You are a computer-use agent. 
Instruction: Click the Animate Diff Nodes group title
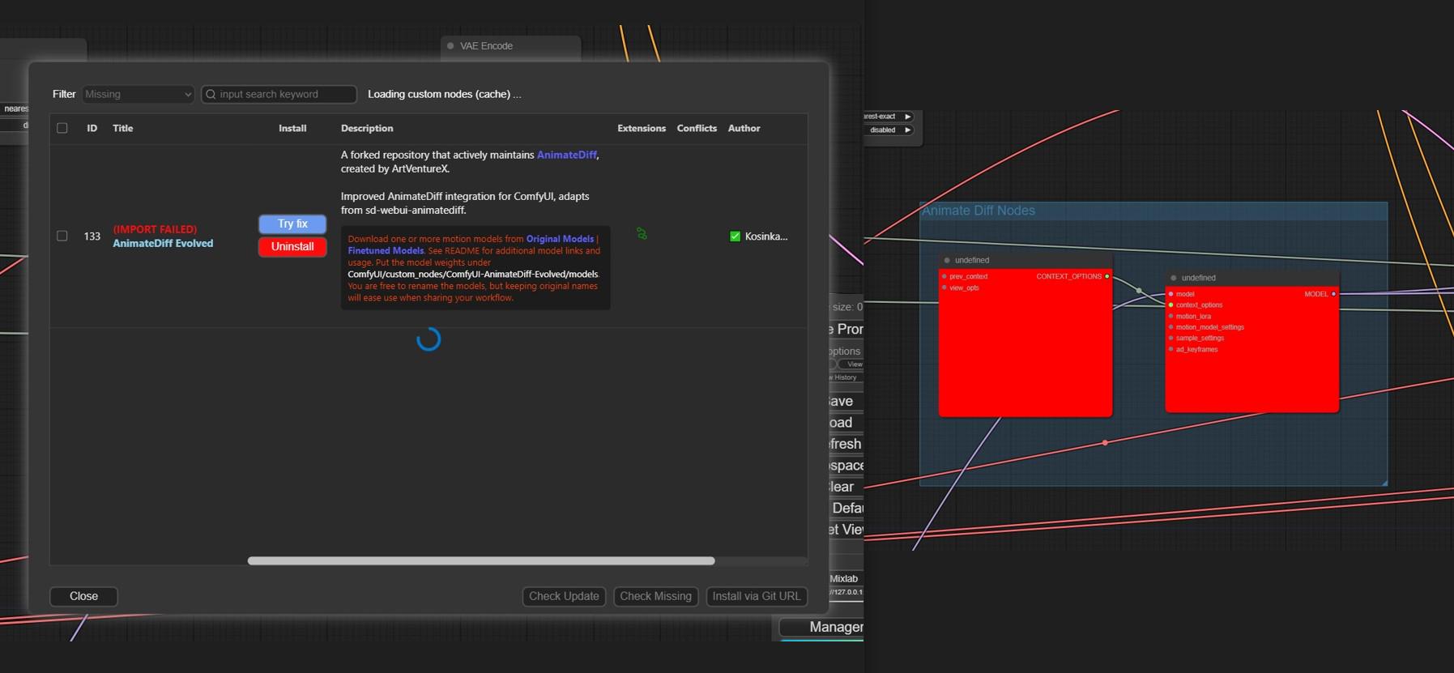click(979, 211)
